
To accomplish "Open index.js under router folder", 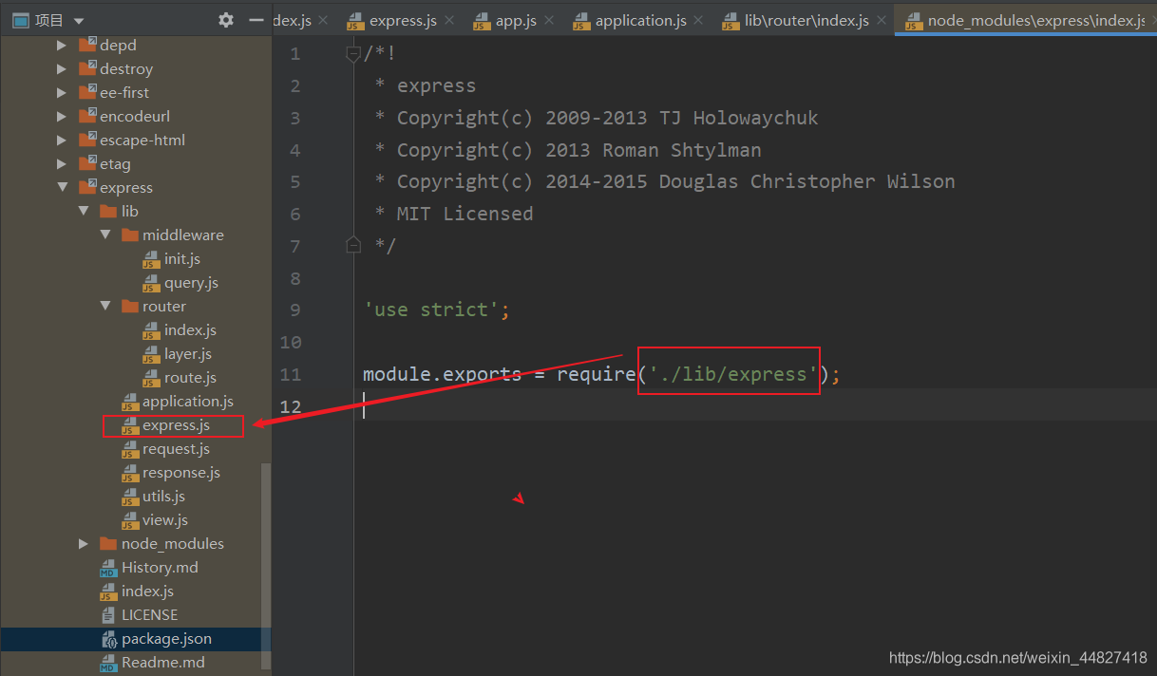I will click(x=190, y=329).
